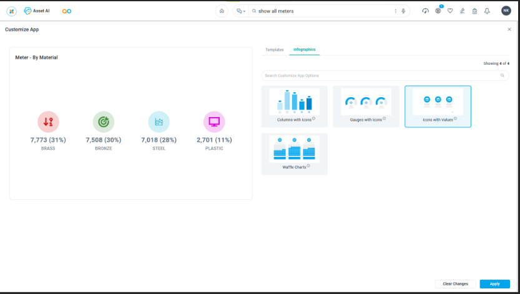This screenshot has height=294, width=520.
Task: Click the heart favorites icon
Action: [x=450, y=11]
